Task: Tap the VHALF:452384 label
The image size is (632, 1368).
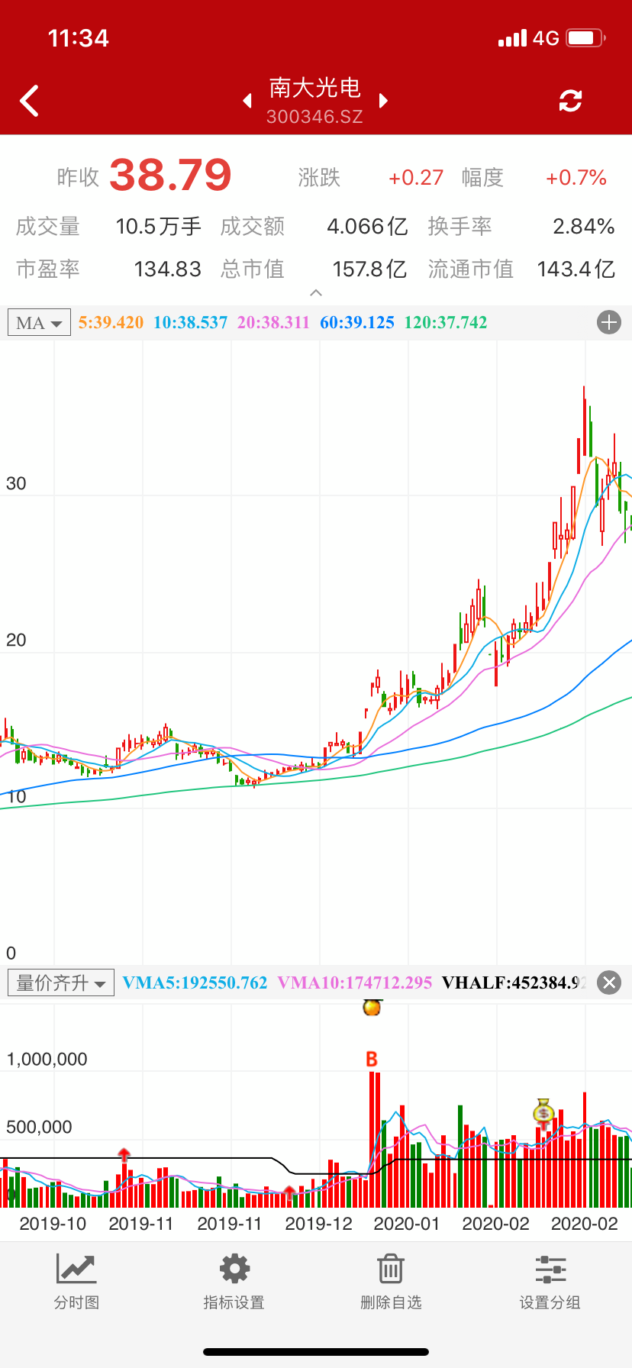Action: pos(514,982)
